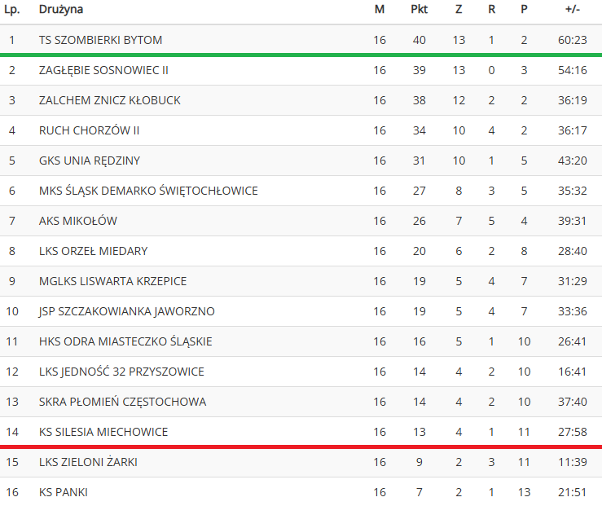Sort table by Pkt column header
Viewport: 602px width, 506px height.
[x=420, y=9]
